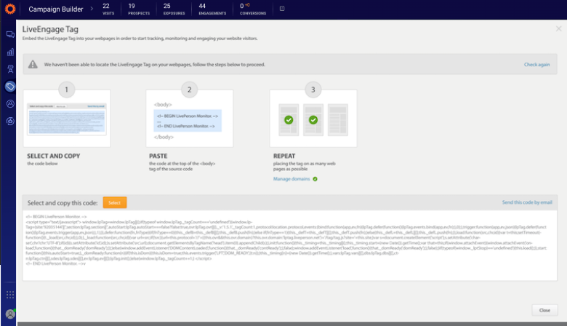
Task: Click the user avatar with green status
Action: pyautogui.click(x=10, y=314)
